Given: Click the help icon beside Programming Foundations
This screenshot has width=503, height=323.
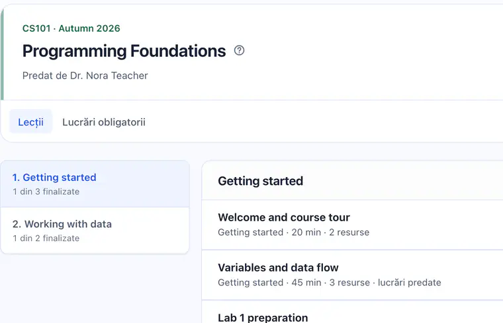Looking at the screenshot, I should click(x=239, y=51).
